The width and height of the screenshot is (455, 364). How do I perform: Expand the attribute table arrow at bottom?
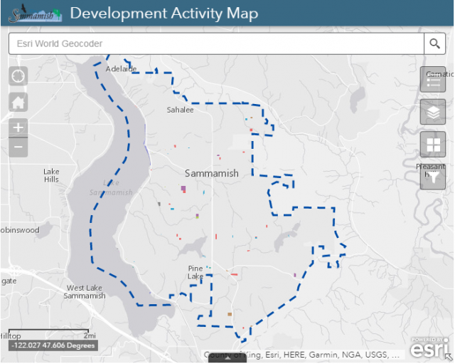tap(227, 358)
